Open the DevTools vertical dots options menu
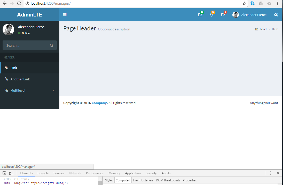This screenshot has height=185, width=283. [271, 173]
